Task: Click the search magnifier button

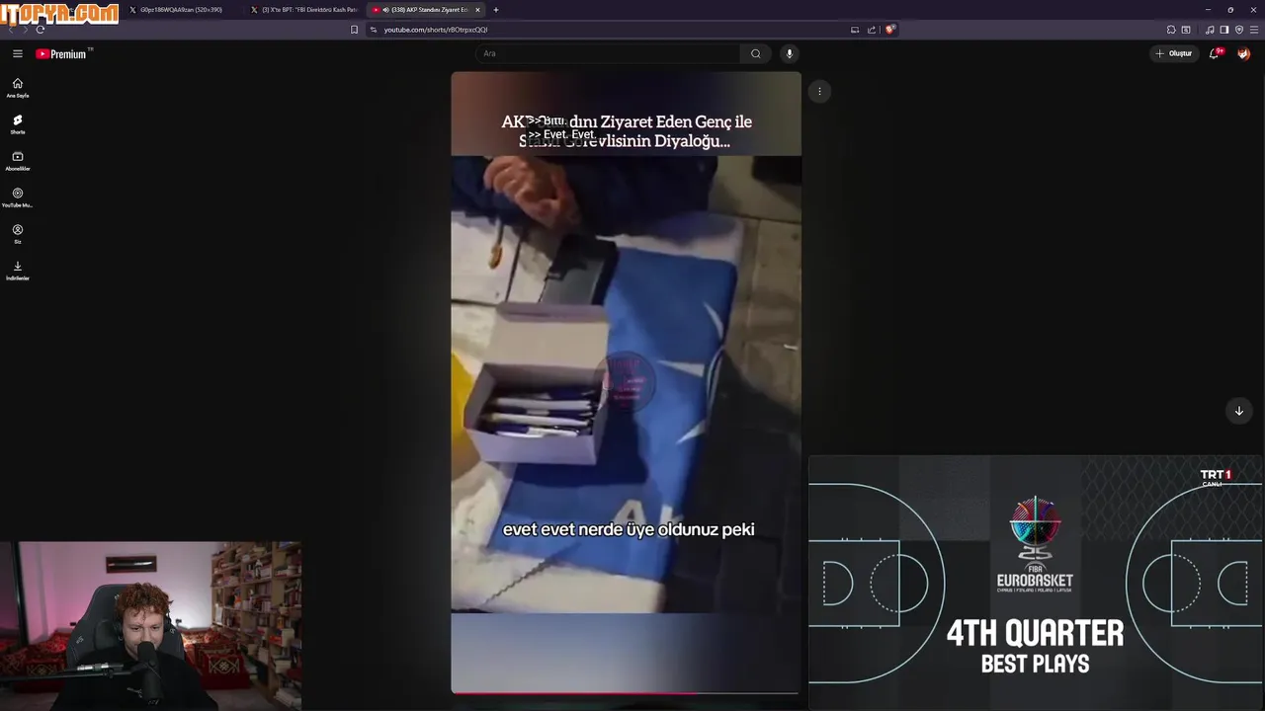Action: [x=756, y=53]
